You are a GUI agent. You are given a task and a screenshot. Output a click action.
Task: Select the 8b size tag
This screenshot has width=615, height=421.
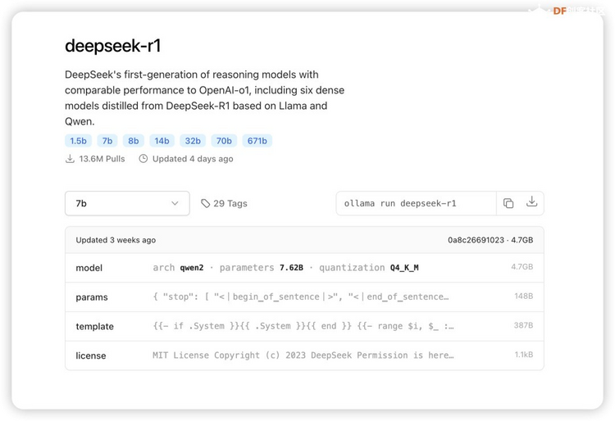pos(134,141)
